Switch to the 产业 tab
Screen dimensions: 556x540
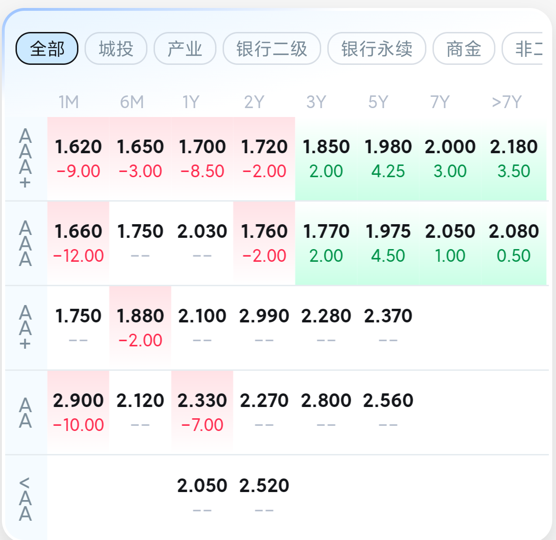pos(185,48)
